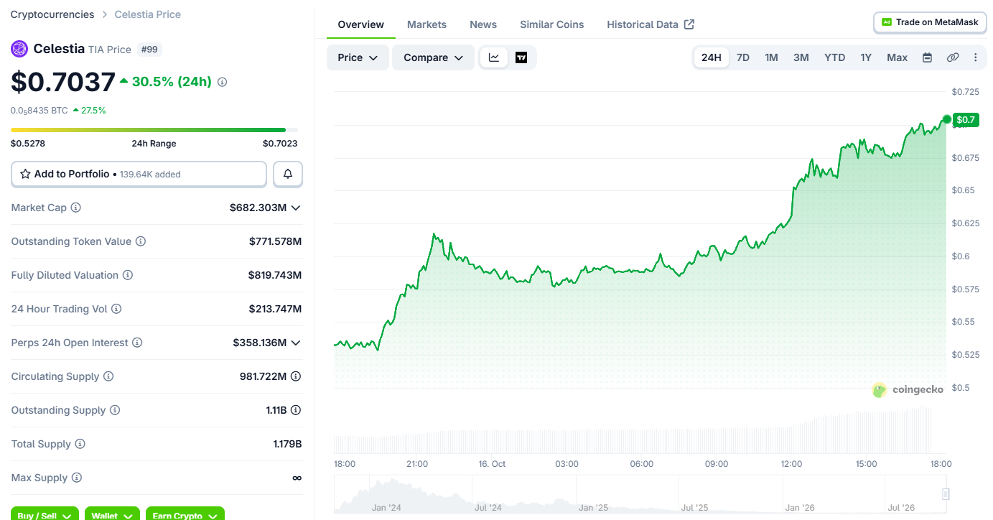Open info beside the 1.11B outstanding value
This screenshot has height=520, width=993.
pyautogui.click(x=296, y=410)
